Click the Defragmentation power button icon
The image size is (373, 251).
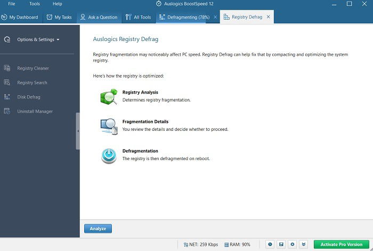tap(109, 155)
